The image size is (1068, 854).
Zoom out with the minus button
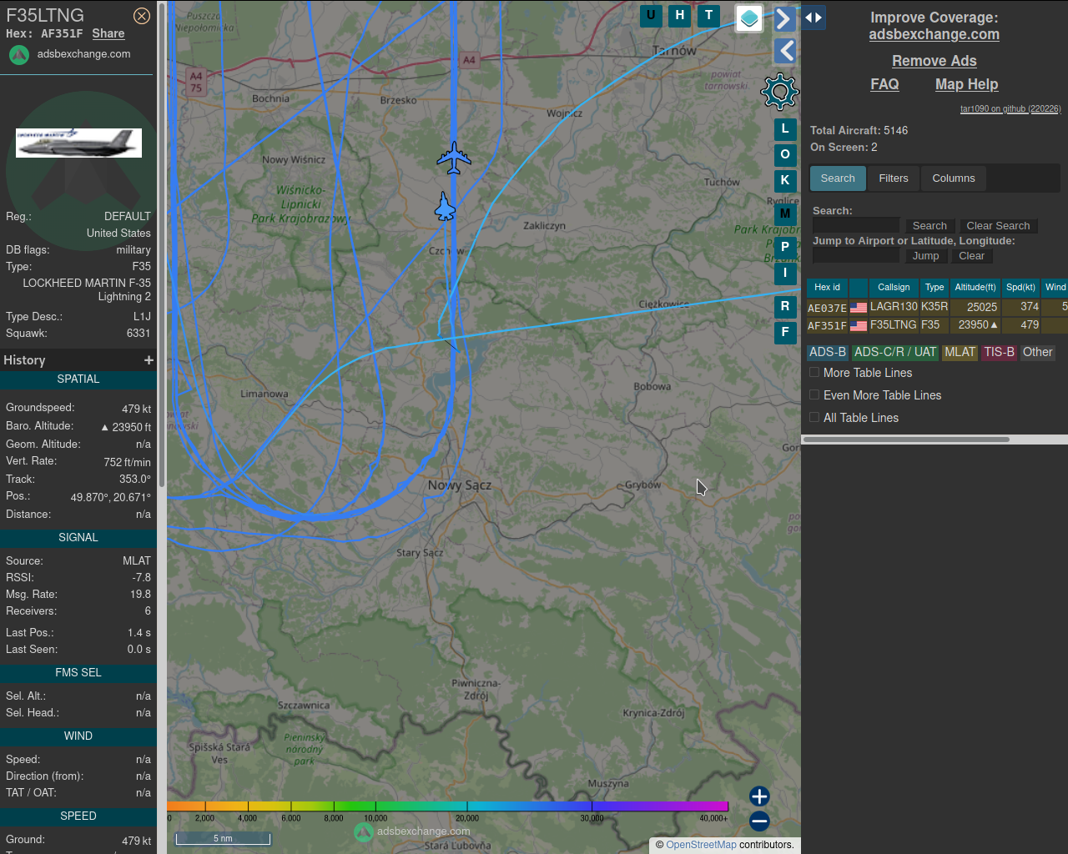point(759,821)
